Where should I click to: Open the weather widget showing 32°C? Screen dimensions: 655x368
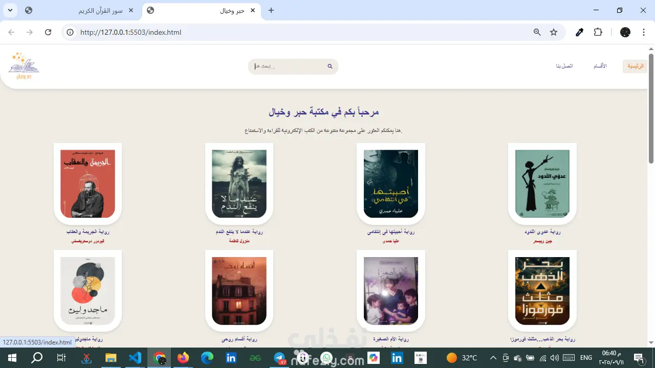(462, 358)
